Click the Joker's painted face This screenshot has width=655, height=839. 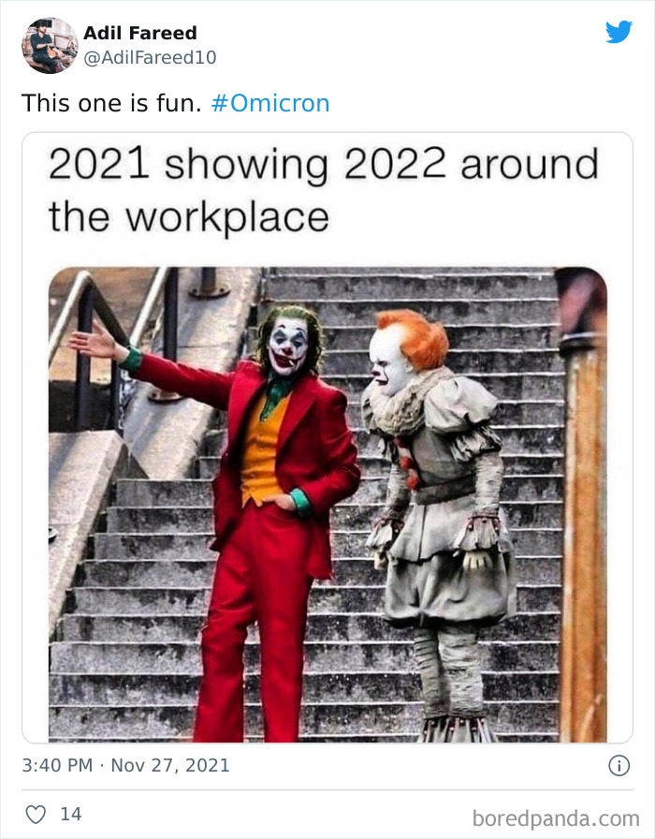point(288,346)
